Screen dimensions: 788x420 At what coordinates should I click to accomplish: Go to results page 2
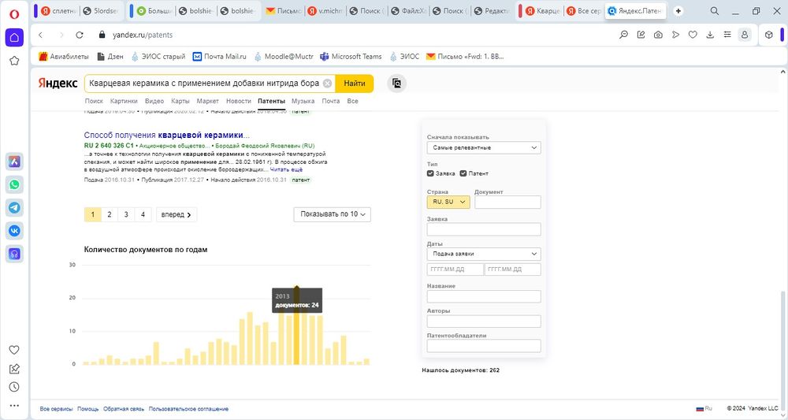[109, 214]
